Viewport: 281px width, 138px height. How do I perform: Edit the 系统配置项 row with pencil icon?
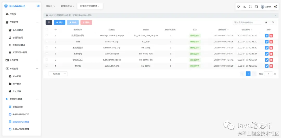click(x=267, y=48)
